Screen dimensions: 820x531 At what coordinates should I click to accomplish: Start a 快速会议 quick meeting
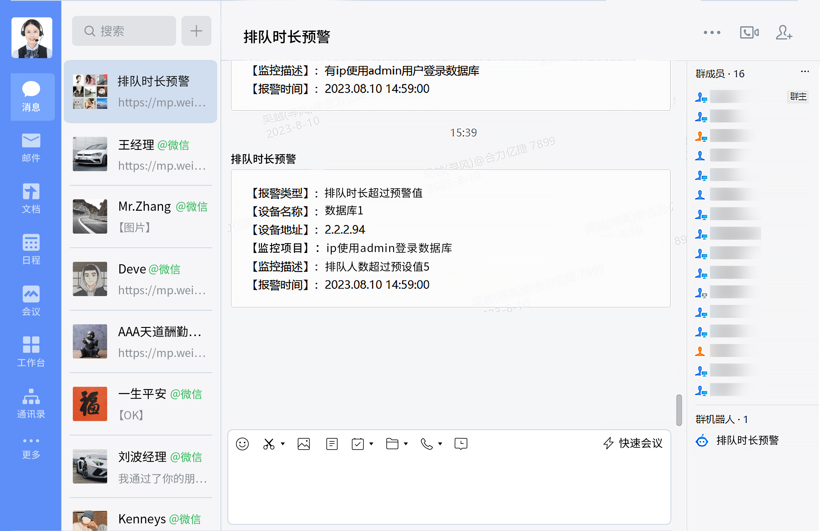[x=633, y=443]
